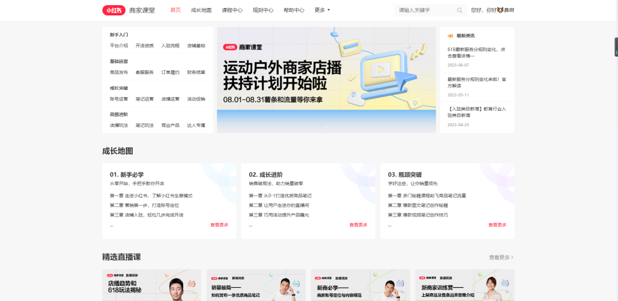Open the 入驻流程 link
618x301 pixels.
171,46
